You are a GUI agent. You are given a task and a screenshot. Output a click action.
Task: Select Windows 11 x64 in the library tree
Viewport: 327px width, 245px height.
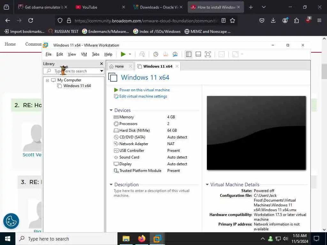77,86
